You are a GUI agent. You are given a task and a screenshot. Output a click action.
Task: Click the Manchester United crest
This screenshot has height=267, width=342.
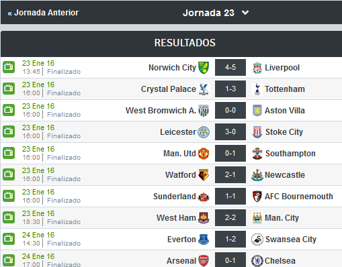(204, 154)
